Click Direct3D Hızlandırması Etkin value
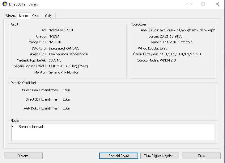The image size is (225, 163). (x=66, y=99)
